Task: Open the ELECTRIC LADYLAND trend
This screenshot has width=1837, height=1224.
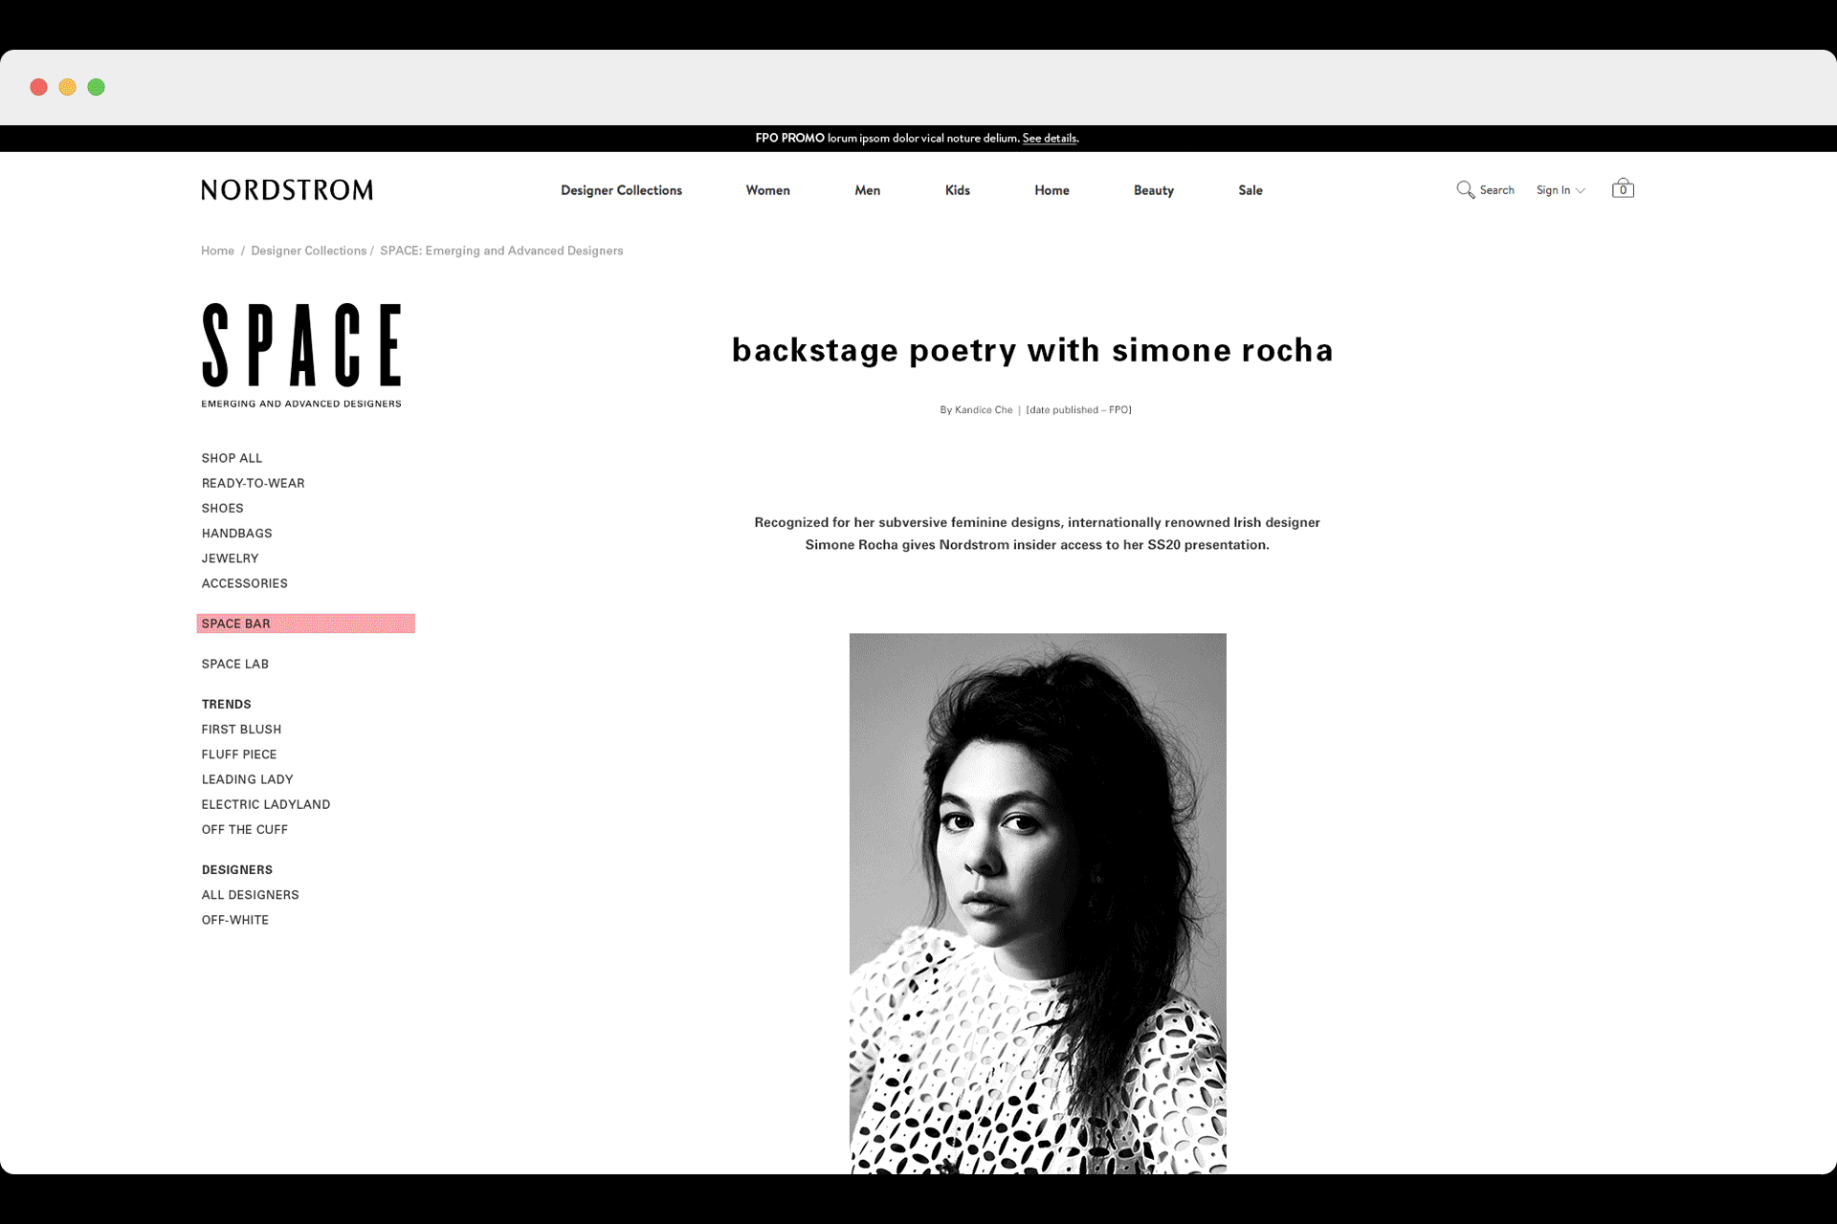Action: click(265, 804)
